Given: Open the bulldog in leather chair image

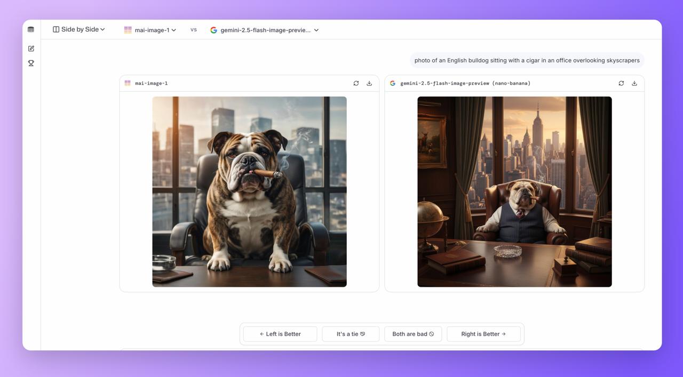Looking at the screenshot, I should (249, 191).
